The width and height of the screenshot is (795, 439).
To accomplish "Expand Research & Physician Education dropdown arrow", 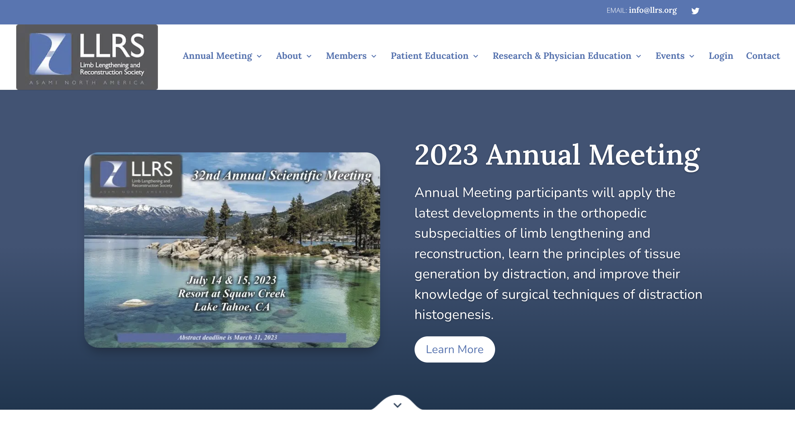I will point(639,56).
